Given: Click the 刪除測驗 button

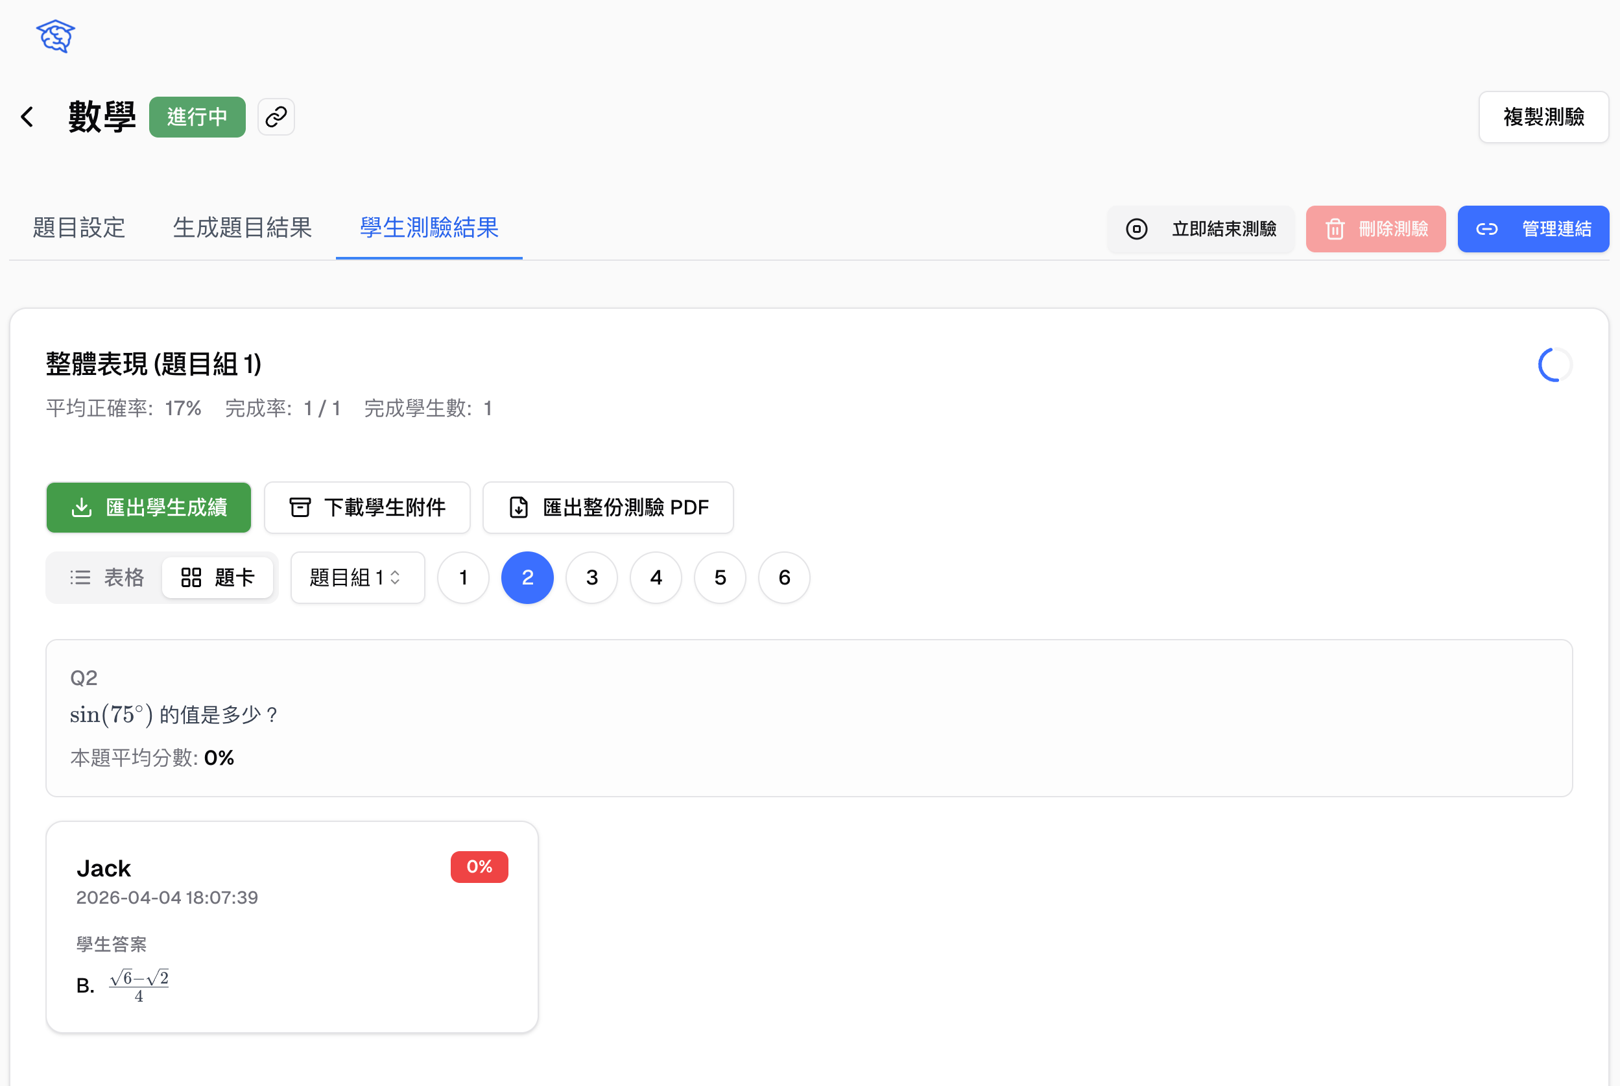Looking at the screenshot, I should [1376, 228].
